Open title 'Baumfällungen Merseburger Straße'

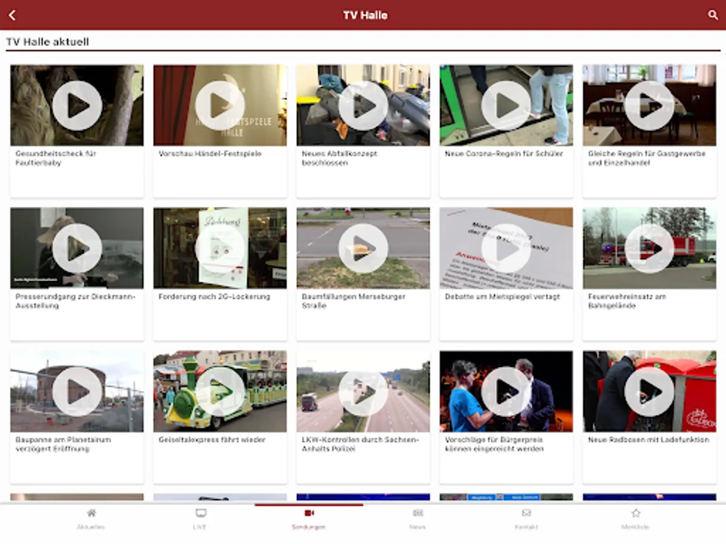coord(354,301)
